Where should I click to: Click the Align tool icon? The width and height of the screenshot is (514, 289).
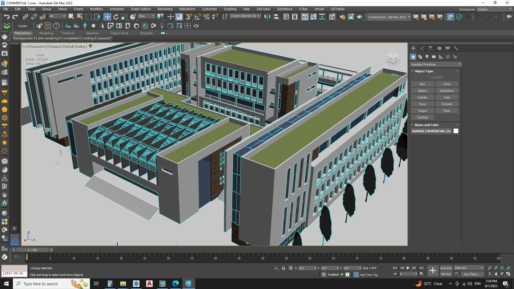(x=275, y=17)
